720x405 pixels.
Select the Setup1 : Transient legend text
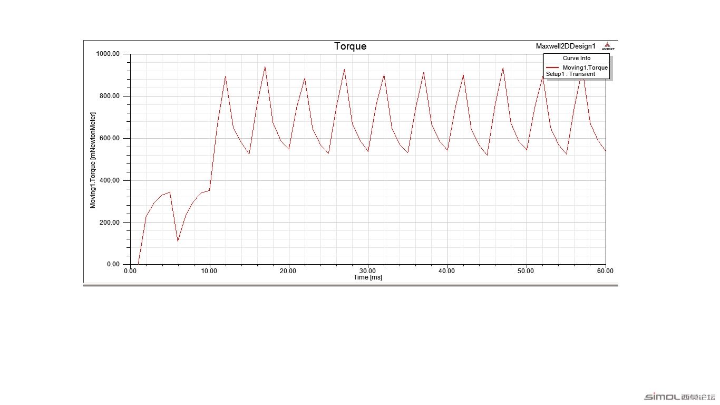coord(570,74)
